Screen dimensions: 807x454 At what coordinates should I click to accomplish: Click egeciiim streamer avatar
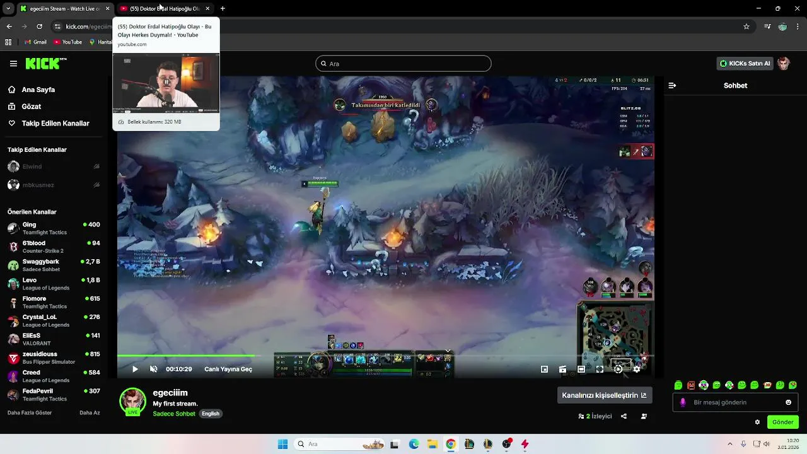132,402
